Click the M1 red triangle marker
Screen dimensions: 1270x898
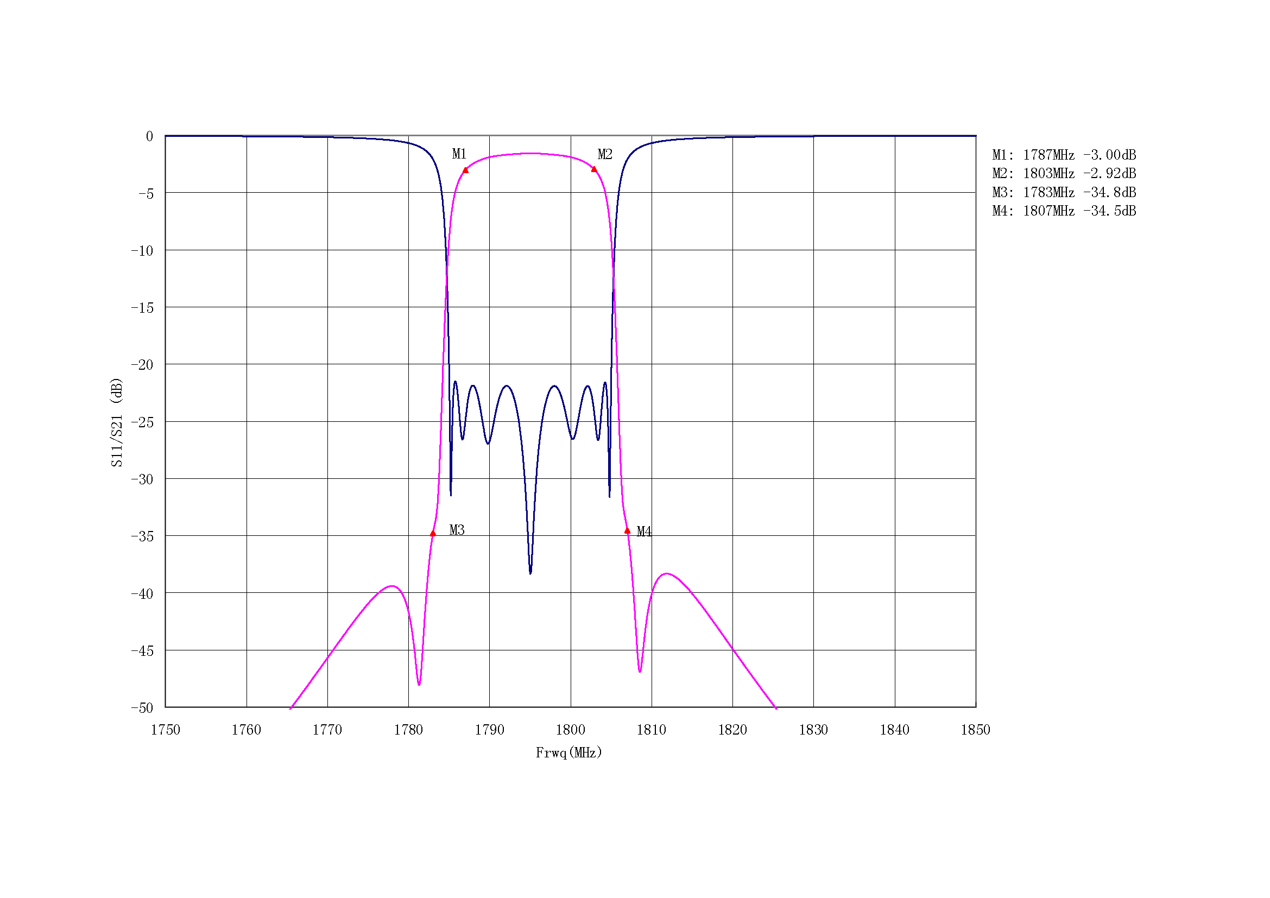pyautogui.click(x=465, y=170)
